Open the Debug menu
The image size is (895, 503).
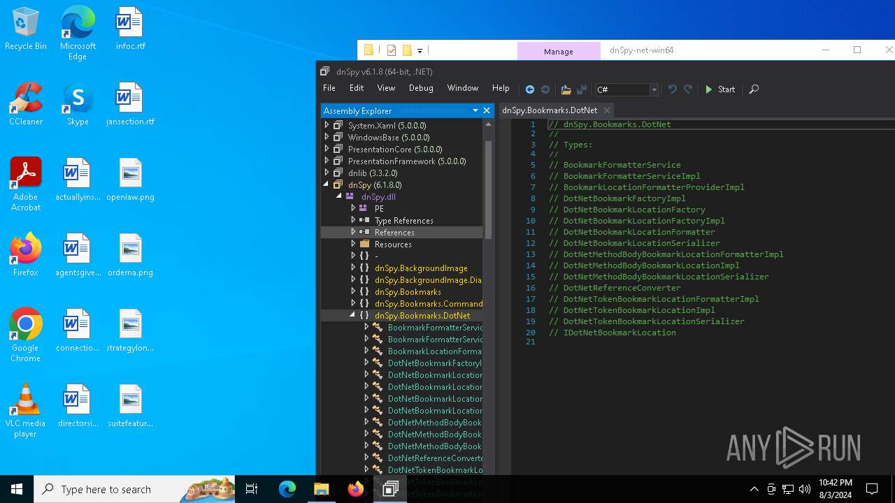(421, 88)
